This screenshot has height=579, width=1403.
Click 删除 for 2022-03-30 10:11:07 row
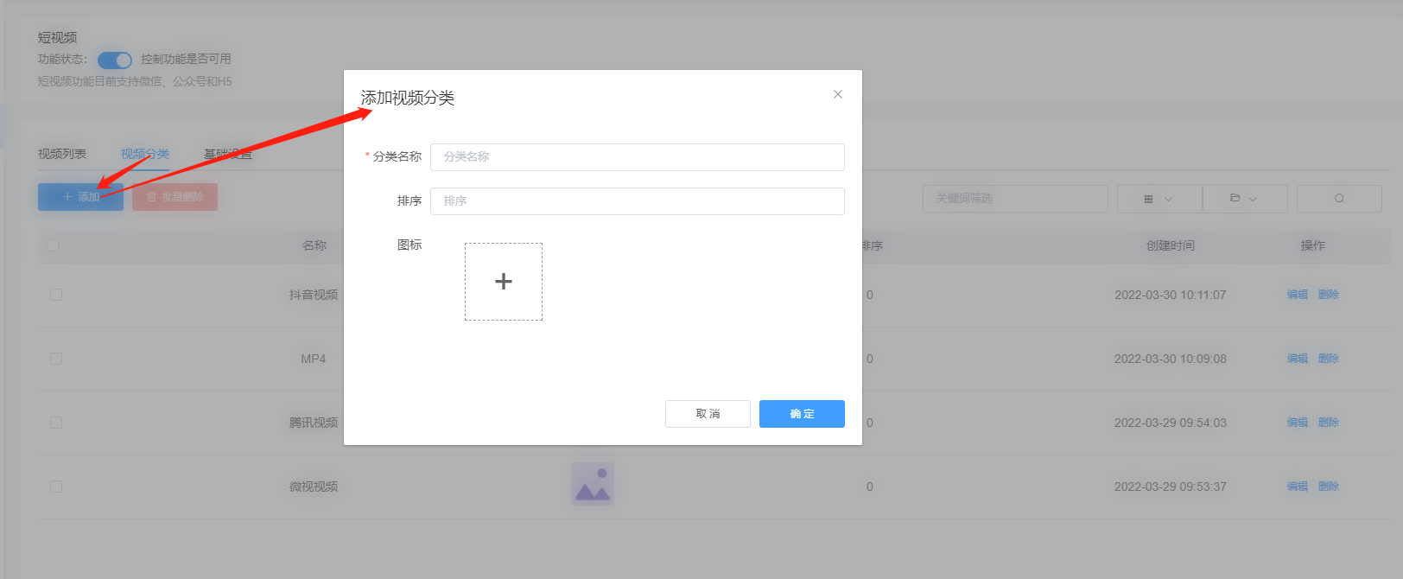click(1329, 295)
